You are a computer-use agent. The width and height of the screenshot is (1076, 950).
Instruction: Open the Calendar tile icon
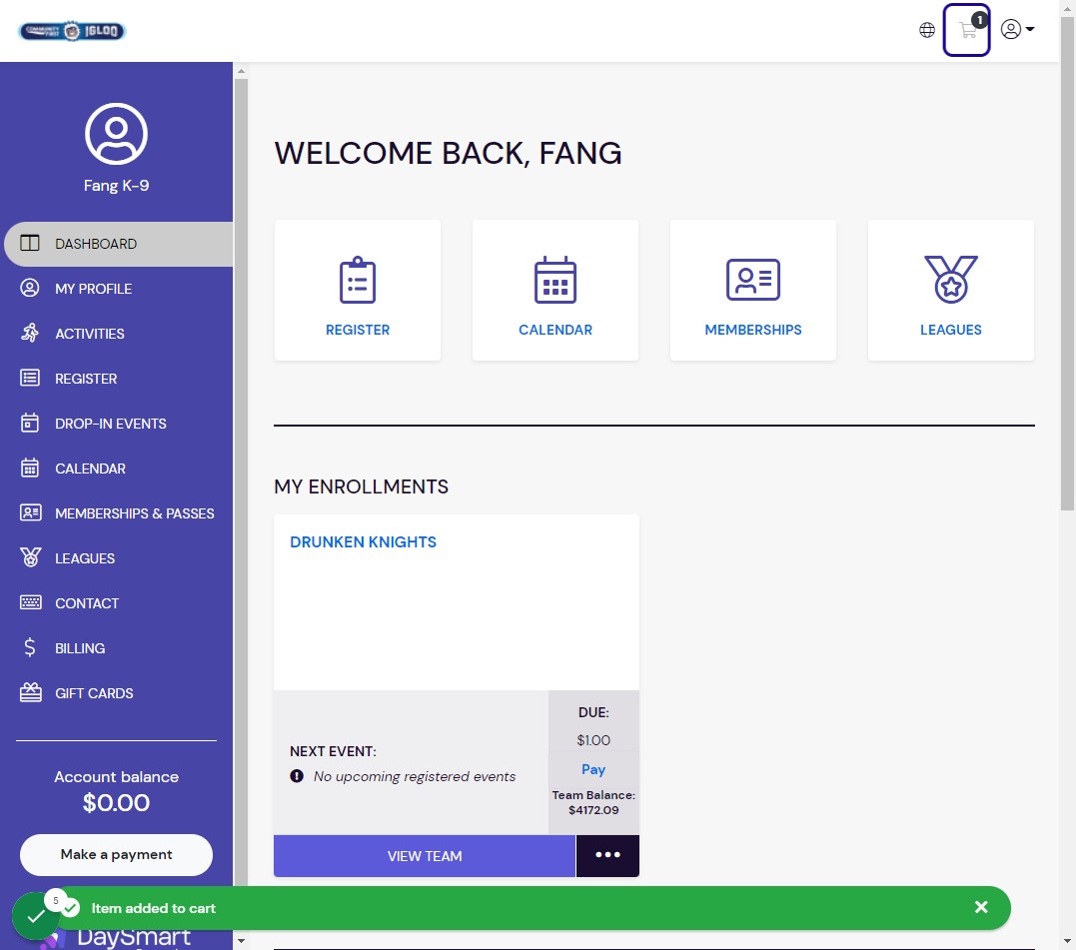click(555, 280)
